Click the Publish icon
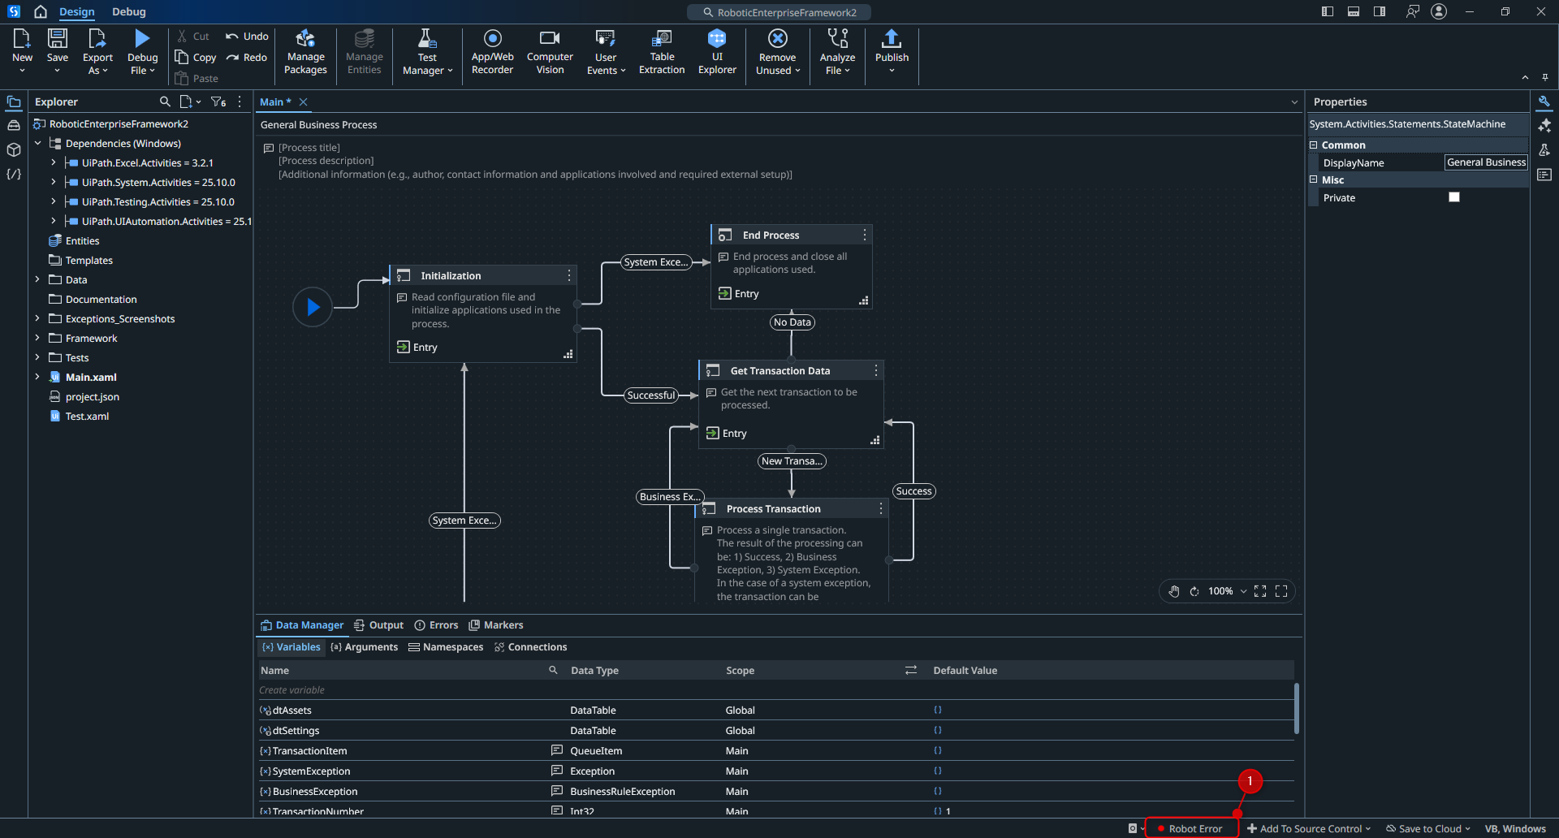Viewport: 1559px width, 838px height. point(892,38)
